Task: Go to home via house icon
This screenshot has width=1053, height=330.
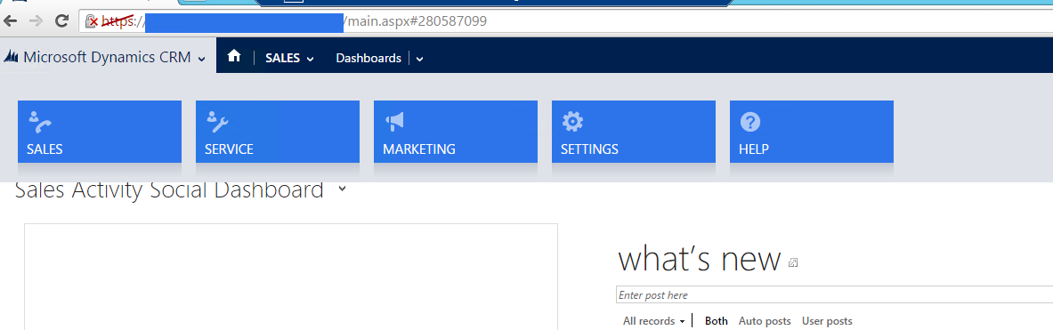Action: [x=234, y=56]
